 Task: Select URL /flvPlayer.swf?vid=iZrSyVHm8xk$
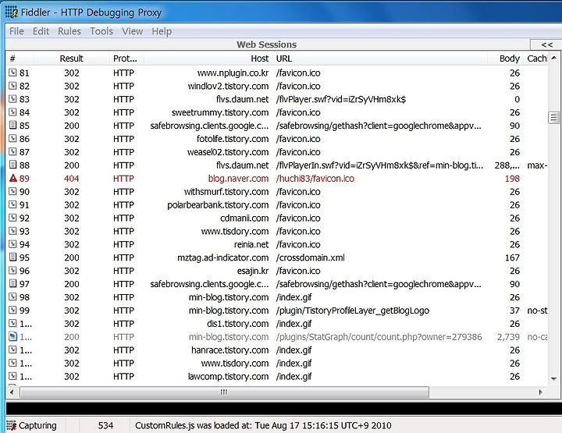tap(341, 99)
